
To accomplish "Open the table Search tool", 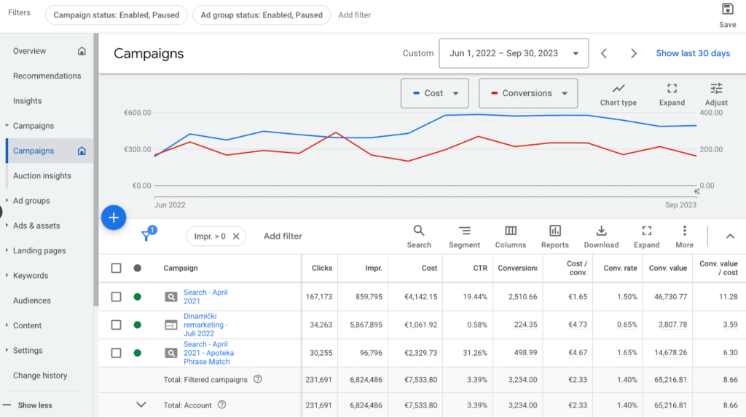I will click(x=419, y=236).
